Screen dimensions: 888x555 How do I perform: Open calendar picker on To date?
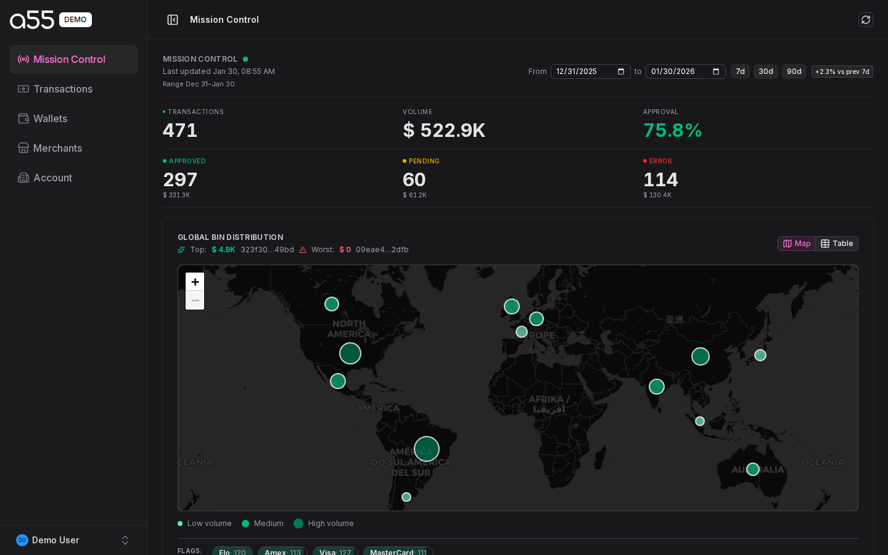pyautogui.click(x=716, y=72)
